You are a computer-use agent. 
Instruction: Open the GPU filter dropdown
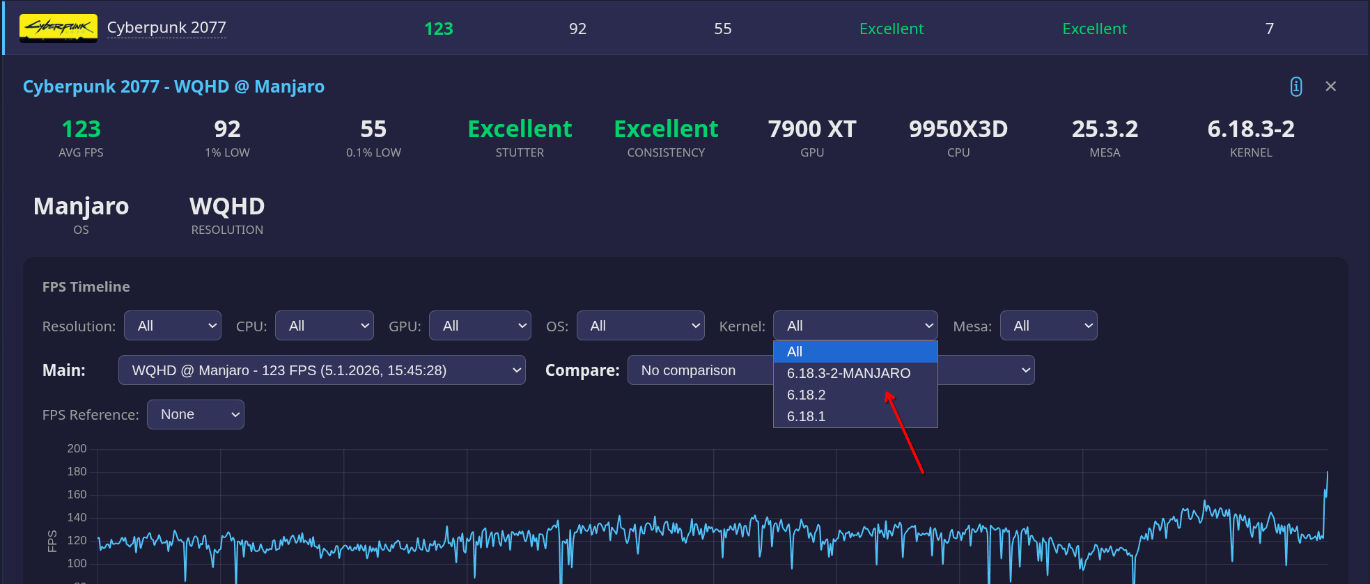[x=480, y=326]
